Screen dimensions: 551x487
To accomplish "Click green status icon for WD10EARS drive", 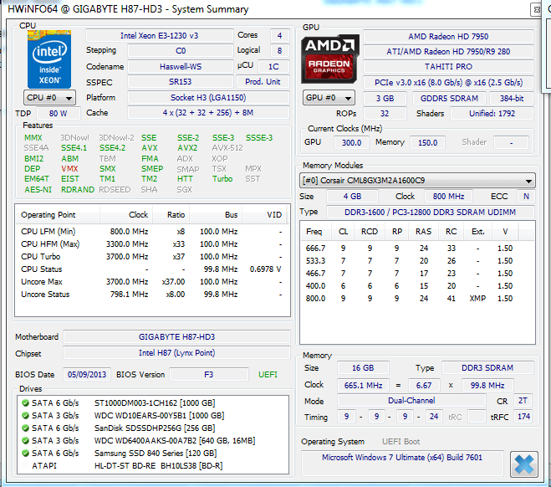I will tap(25, 416).
